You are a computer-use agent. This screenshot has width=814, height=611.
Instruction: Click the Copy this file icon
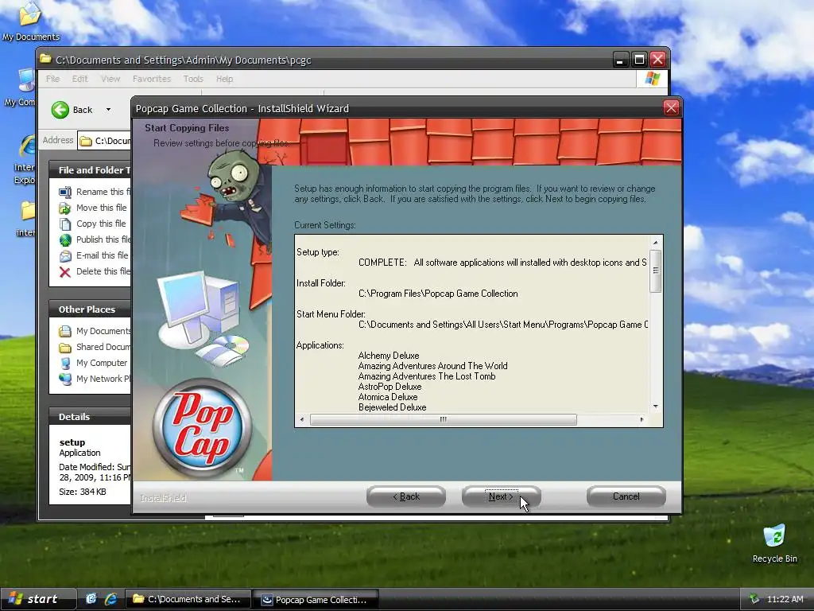coord(65,224)
